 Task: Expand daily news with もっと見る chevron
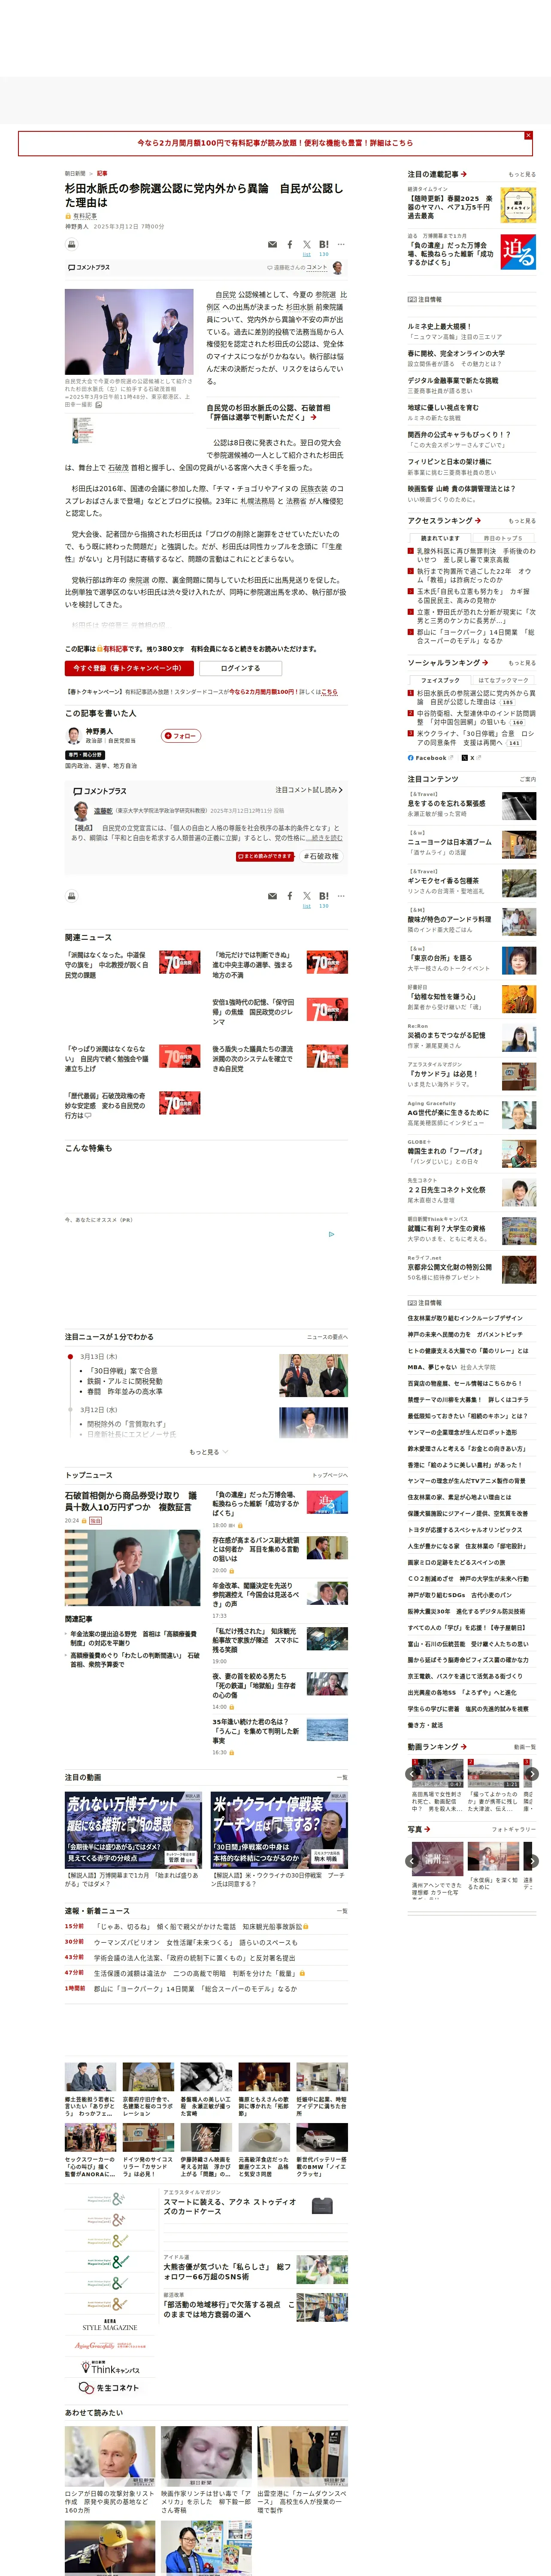point(209,1452)
